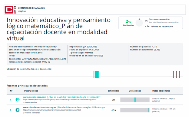Click the last brown marker on the timeline
Image resolution: width=189 pixels, height=117 pixels.
point(180,74)
